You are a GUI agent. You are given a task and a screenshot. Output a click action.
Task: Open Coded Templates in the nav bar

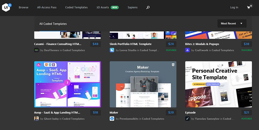pyautogui.click(x=76, y=7)
